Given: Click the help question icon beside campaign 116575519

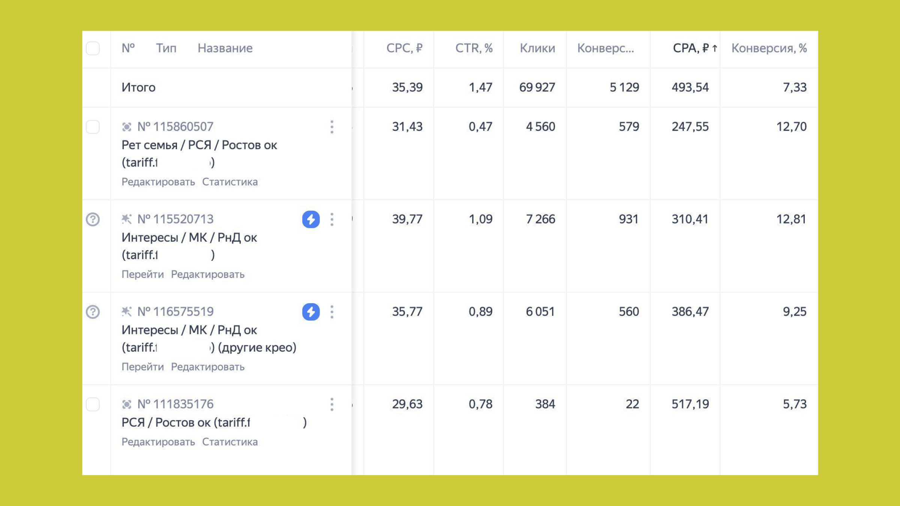Looking at the screenshot, I should coord(93,312).
